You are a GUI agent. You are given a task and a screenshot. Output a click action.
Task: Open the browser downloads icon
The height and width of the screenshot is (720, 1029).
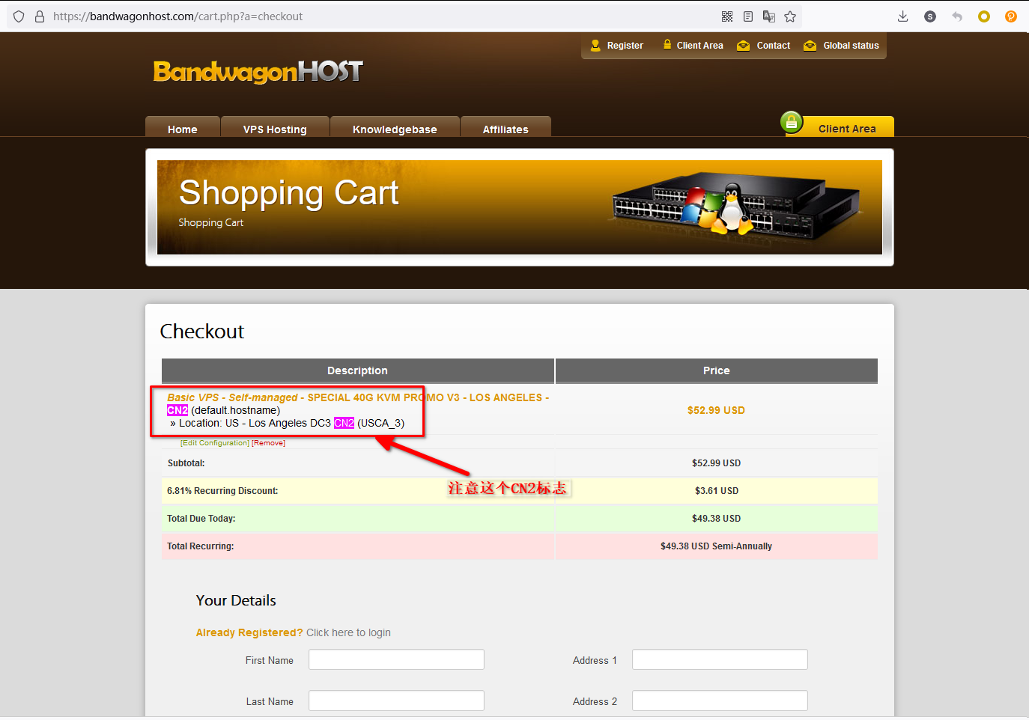tap(902, 16)
